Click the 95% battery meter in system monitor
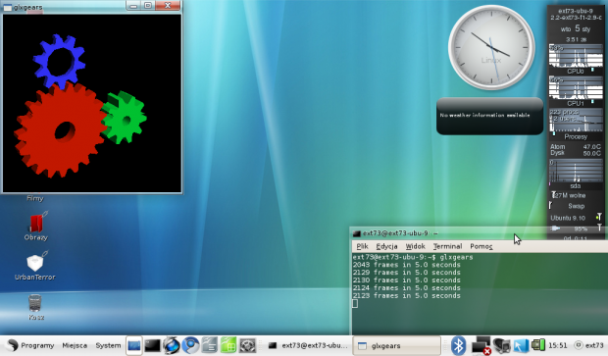Image resolution: width=608 pixels, height=356 pixels. [576, 229]
